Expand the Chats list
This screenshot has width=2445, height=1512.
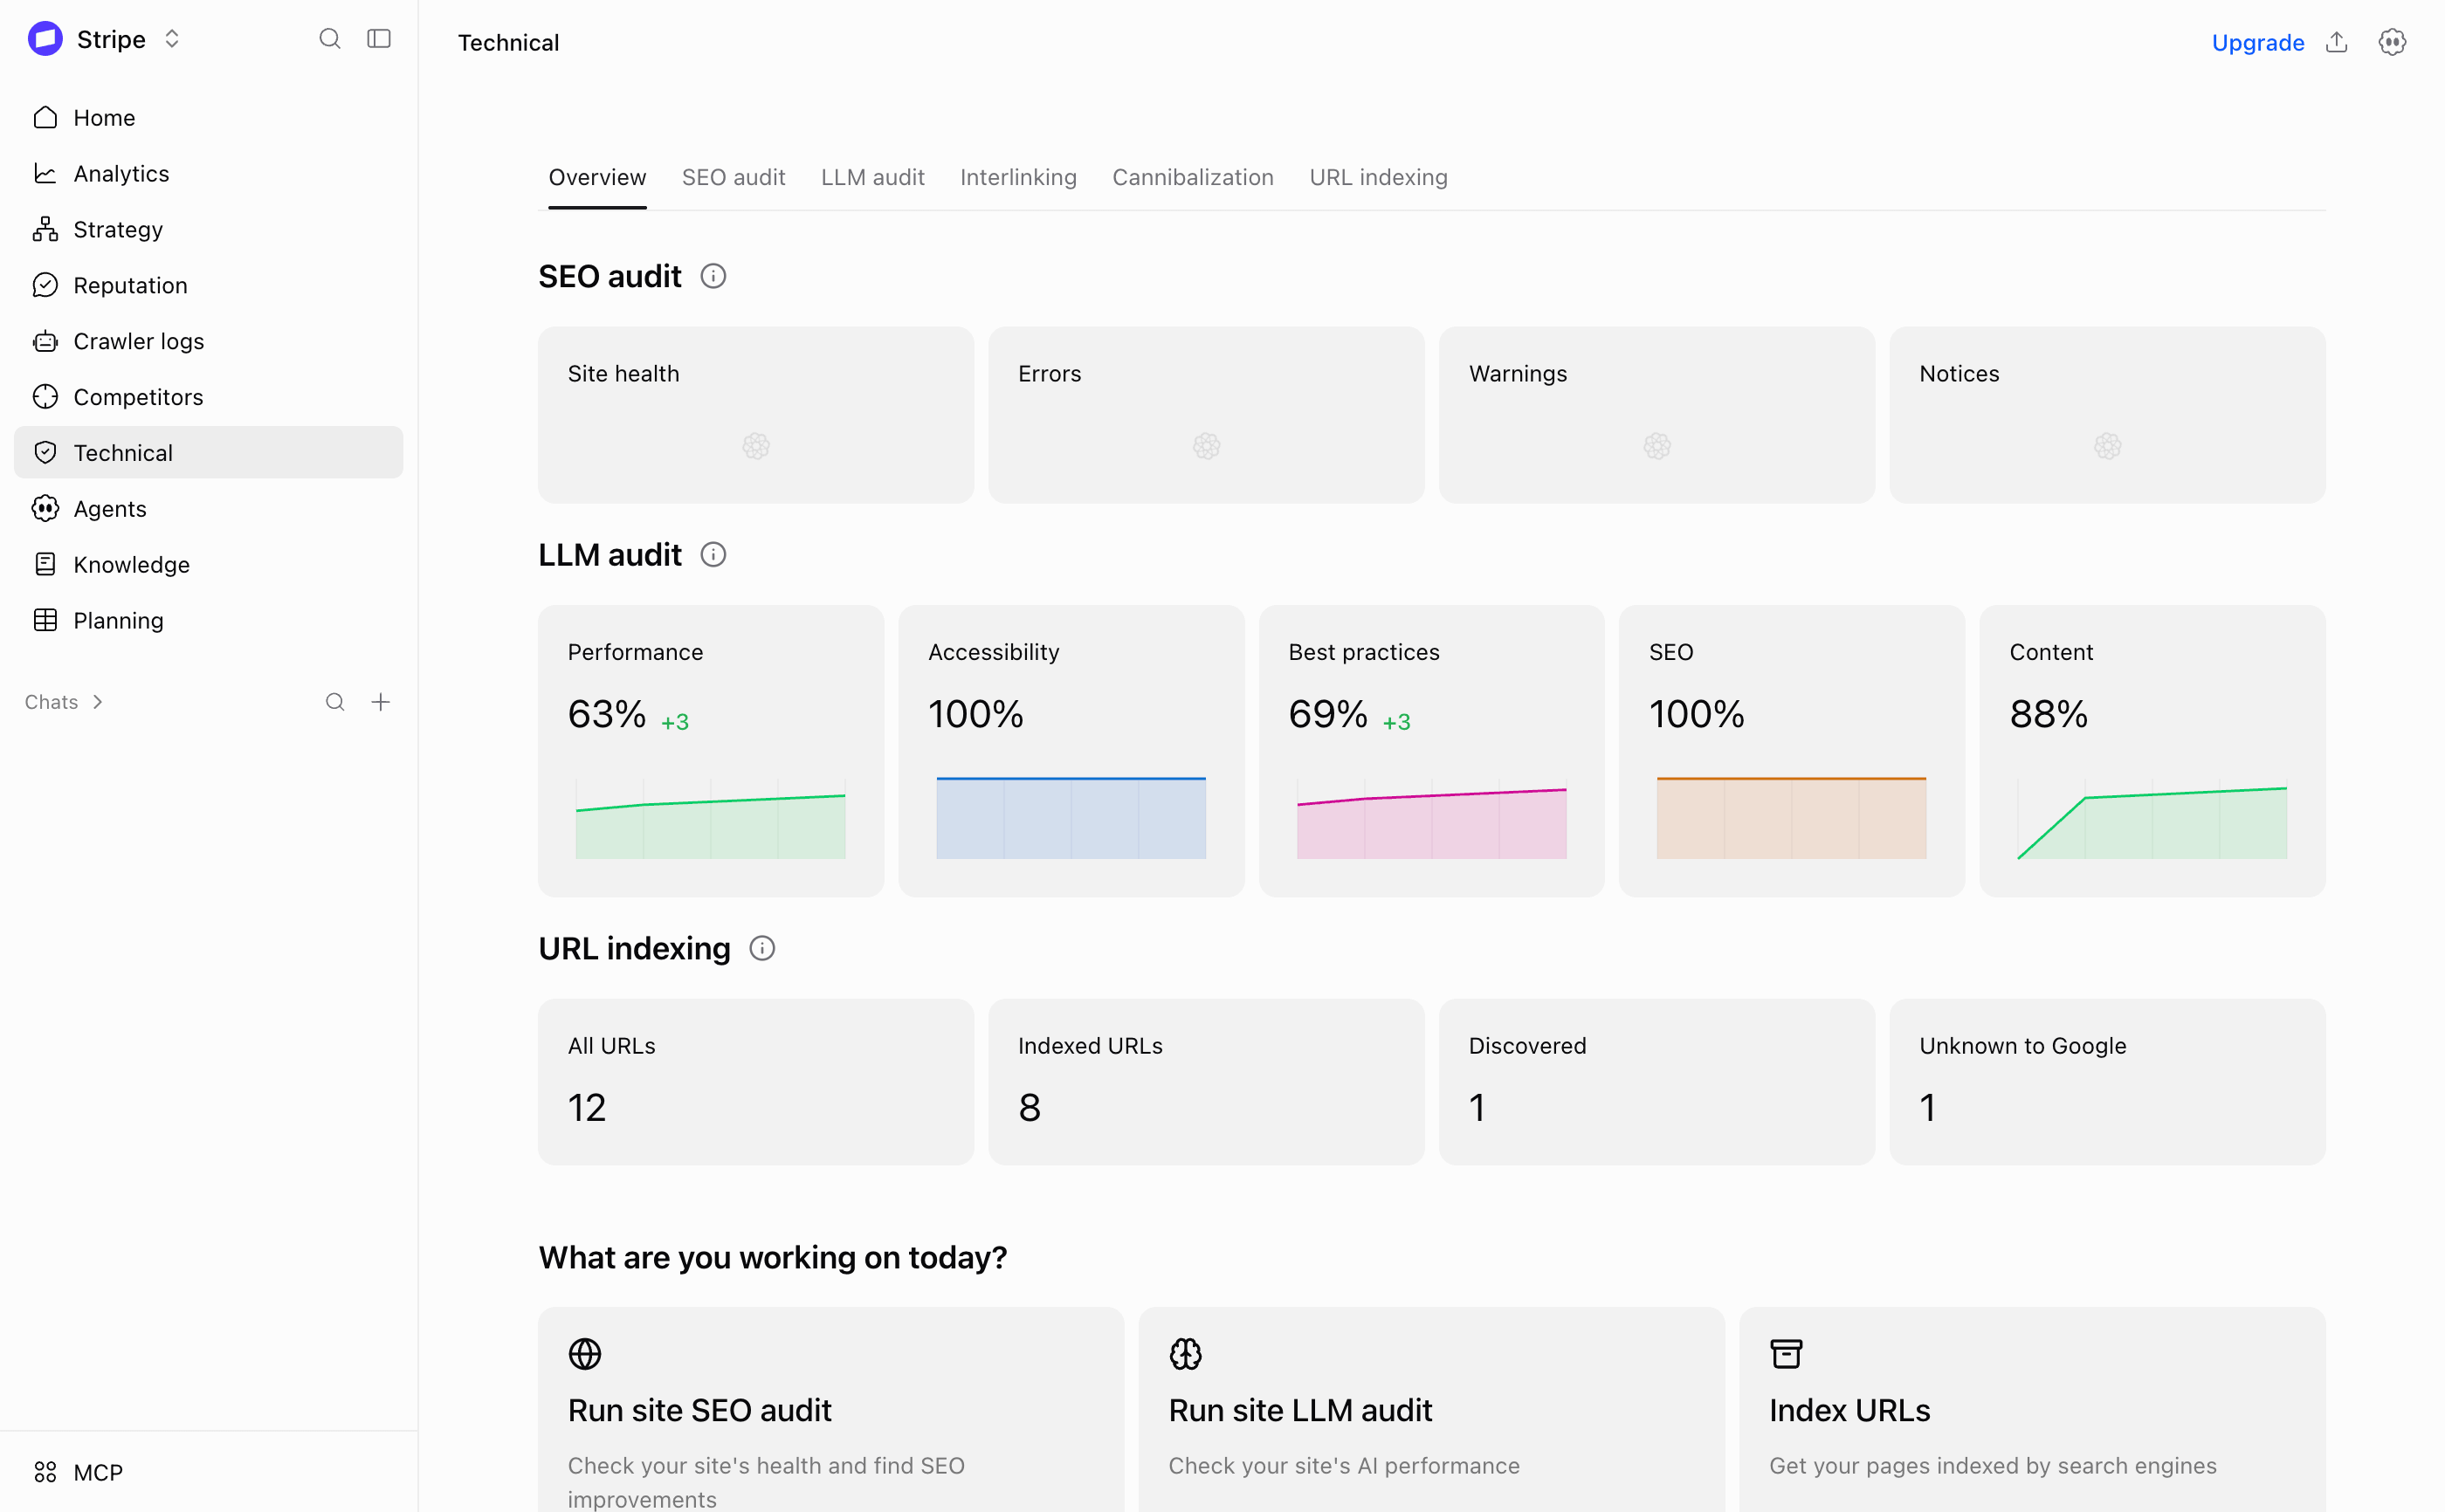point(64,702)
